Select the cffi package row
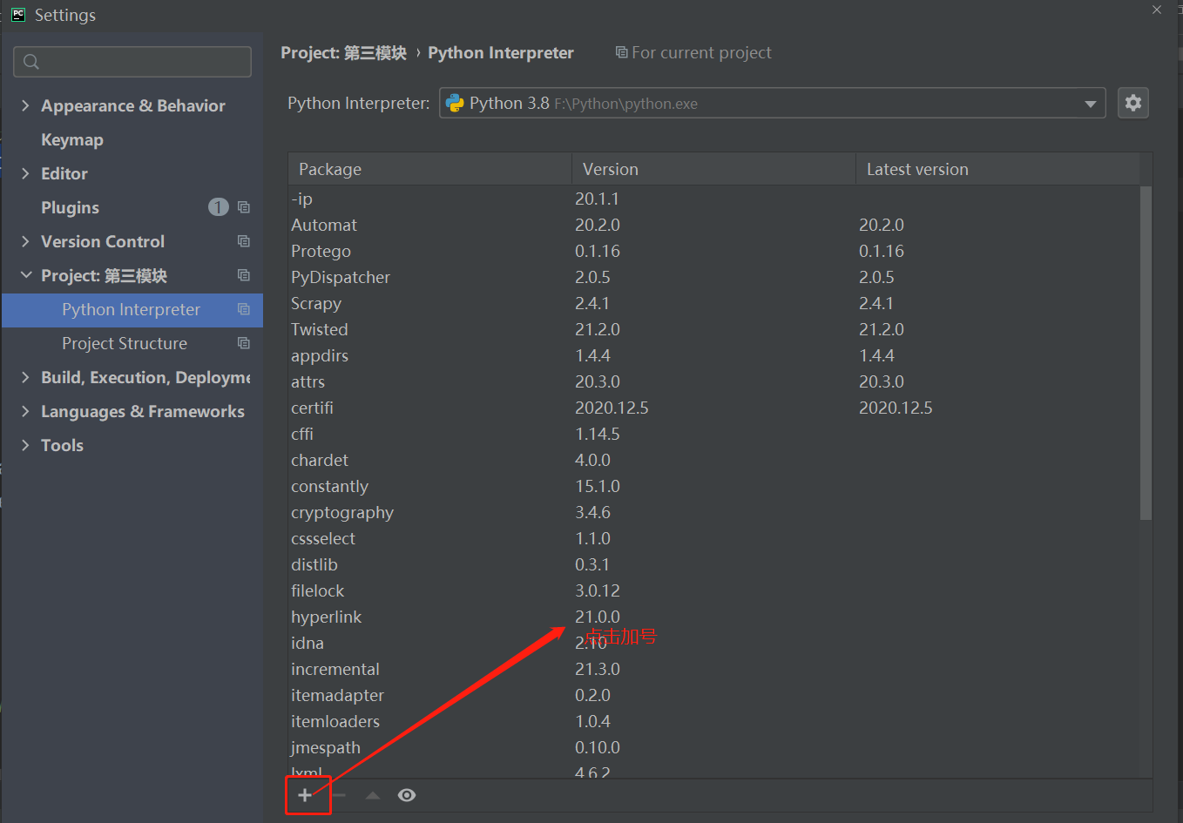Screen dimensions: 1183x823 713,434
